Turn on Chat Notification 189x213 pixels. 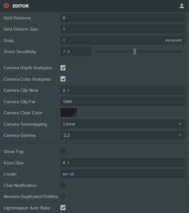tap(63, 185)
